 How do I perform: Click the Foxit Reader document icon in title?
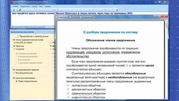[57, 17]
